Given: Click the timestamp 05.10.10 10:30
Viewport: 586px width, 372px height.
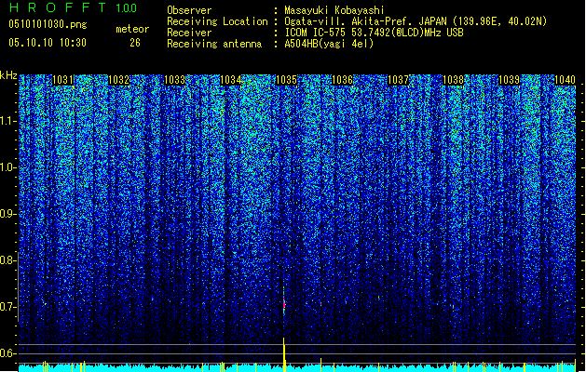Looking at the screenshot, I should (48, 43).
